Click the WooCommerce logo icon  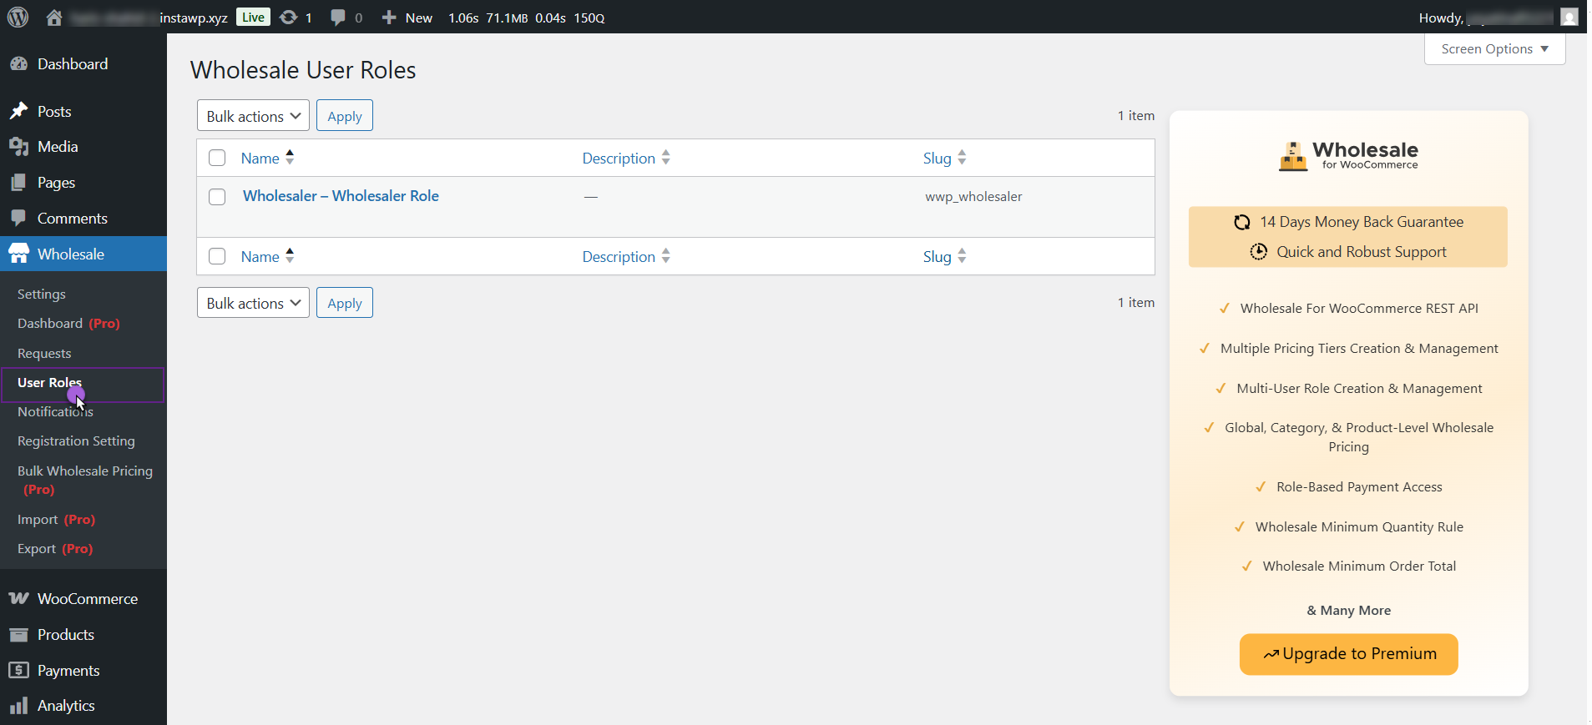coord(19,599)
